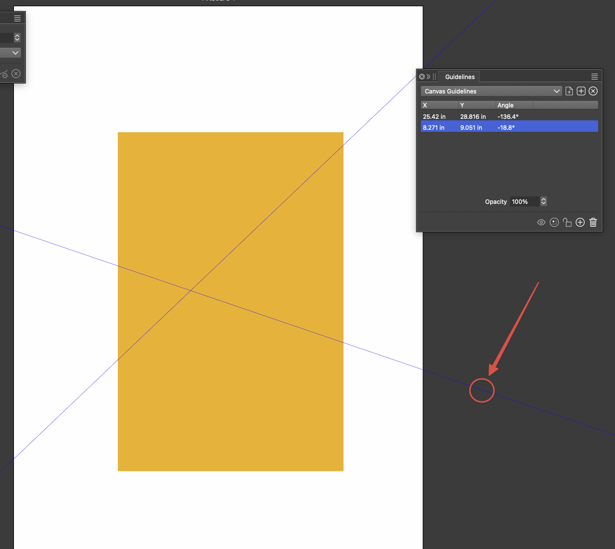This screenshot has width=615, height=549.
Task: Click the Opacity stepper arrows
Action: click(543, 201)
